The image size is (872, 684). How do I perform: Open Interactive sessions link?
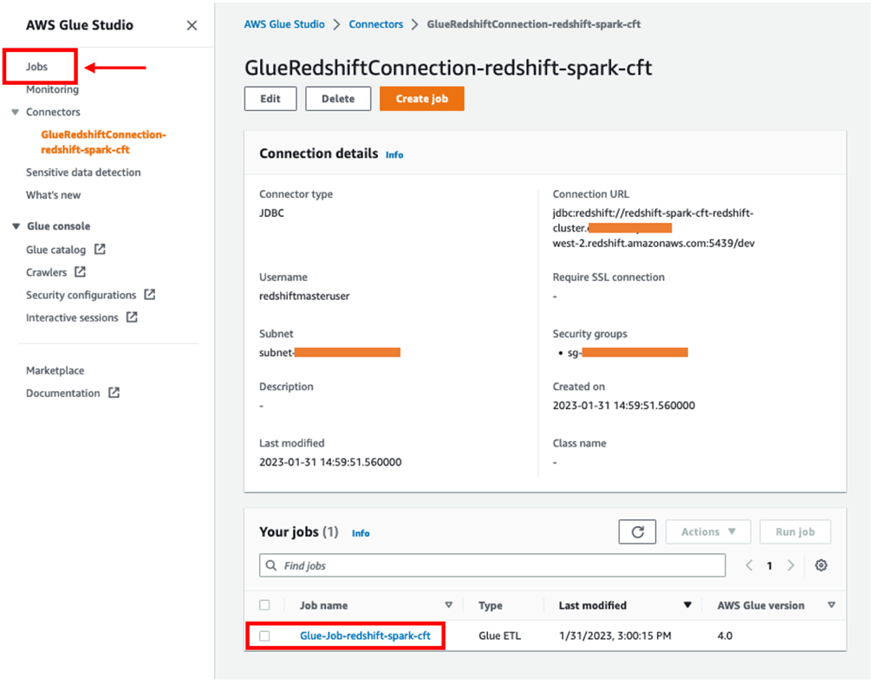pyautogui.click(x=72, y=317)
